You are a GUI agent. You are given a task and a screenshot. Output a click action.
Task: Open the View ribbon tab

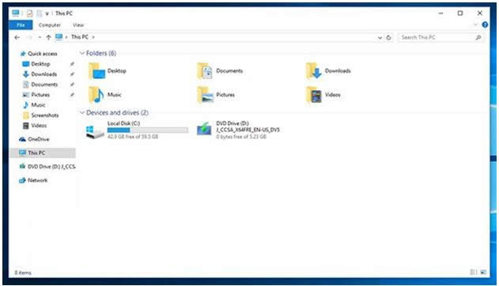pos(78,24)
